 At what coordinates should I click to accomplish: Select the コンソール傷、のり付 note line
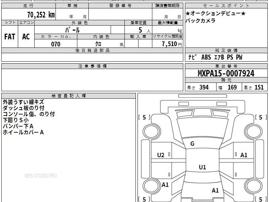coord(29,114)
